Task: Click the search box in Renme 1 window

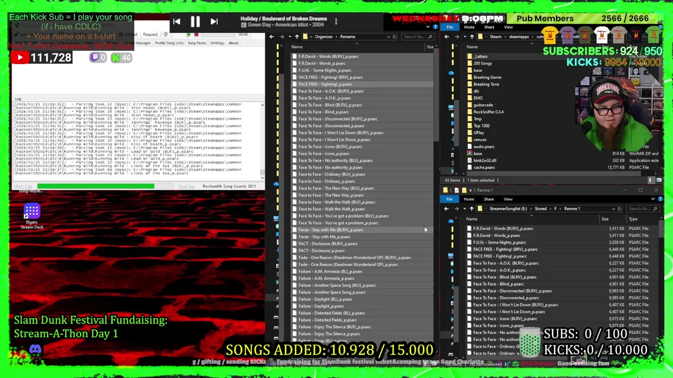Action: point(643,208)
